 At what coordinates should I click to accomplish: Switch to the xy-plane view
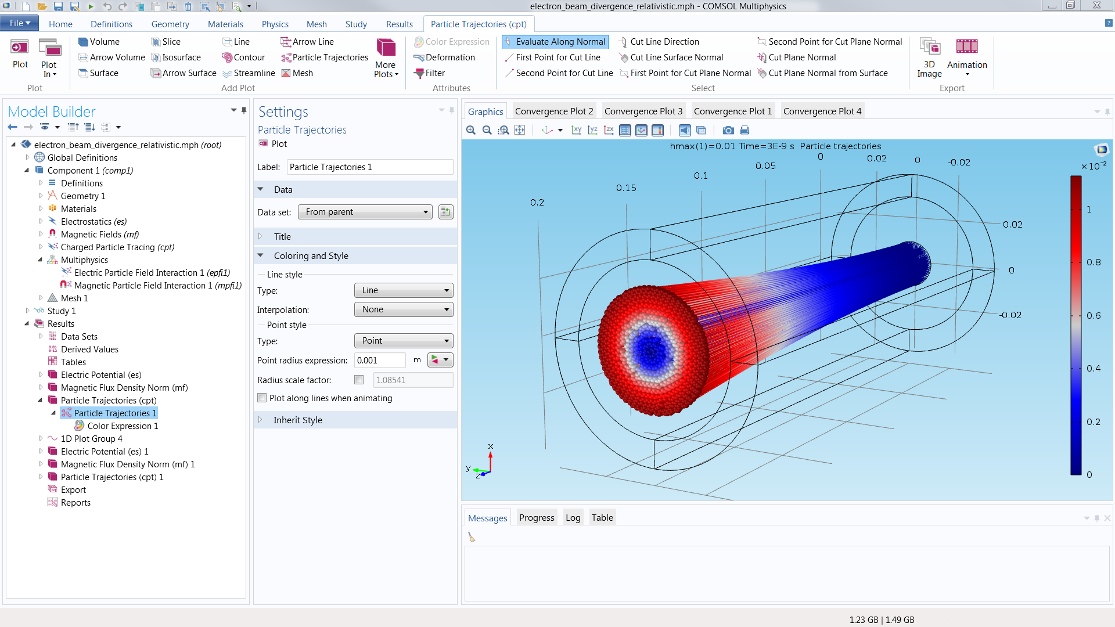pyautogui.click(x=576, y=130)
